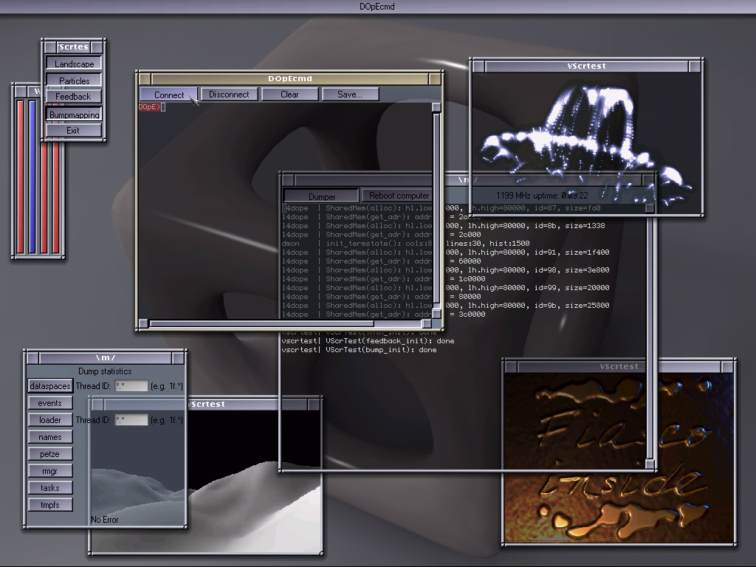Toggle the Bumpmapping demo
Screen dimensions: 756x567
[74, 115]
